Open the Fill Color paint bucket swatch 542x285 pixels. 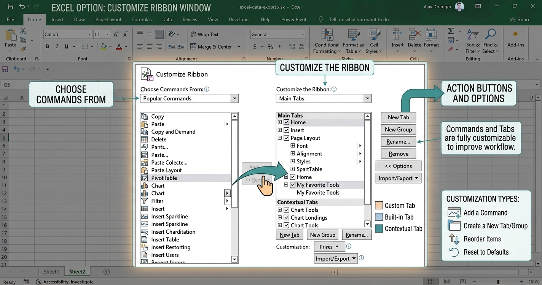coord(104,46)
